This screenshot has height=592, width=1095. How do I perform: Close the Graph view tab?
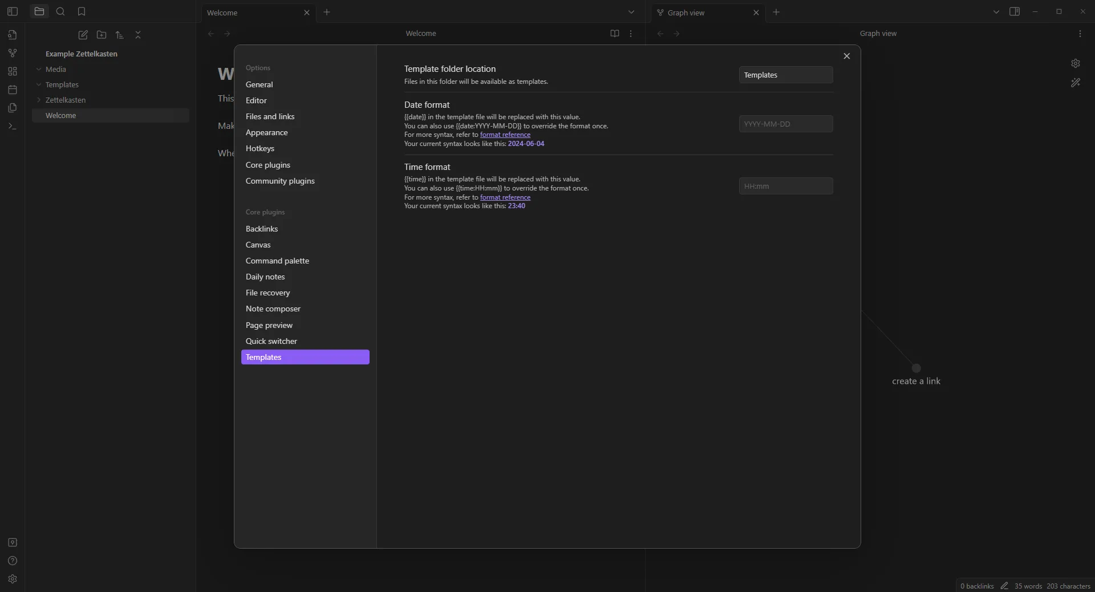coord(756,13)
